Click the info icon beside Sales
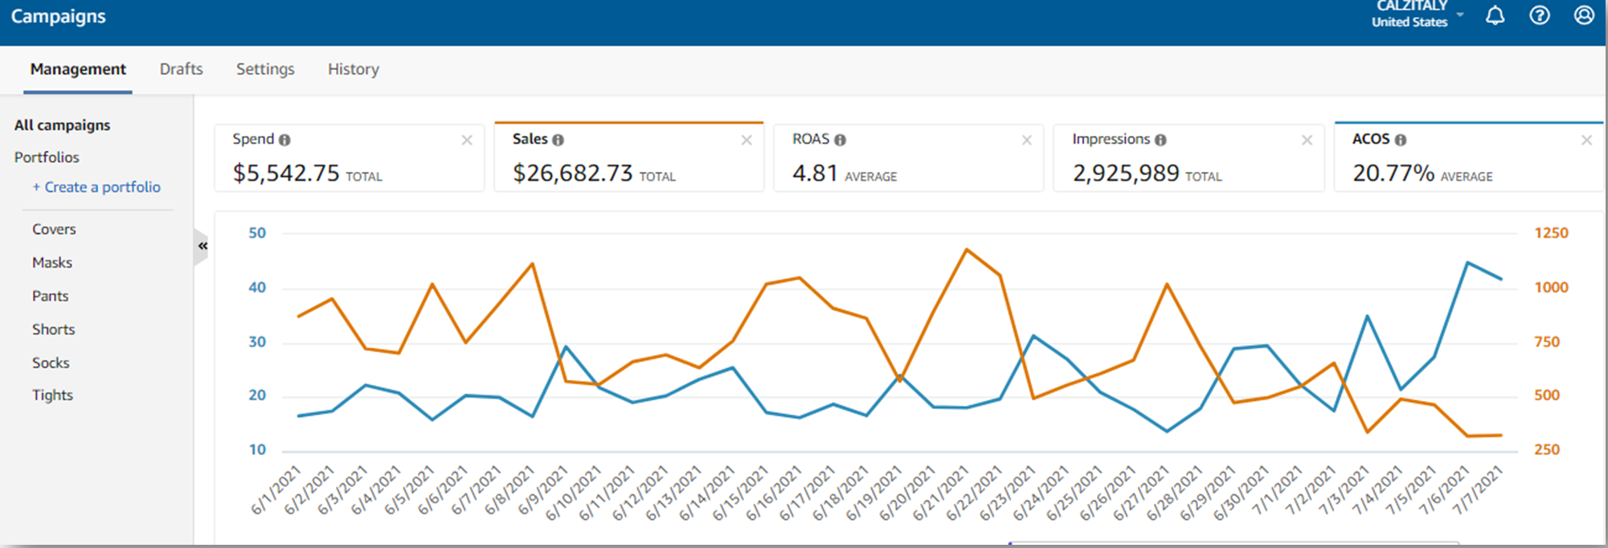Viewport: 1608px width, 548px height. (558, 140)
